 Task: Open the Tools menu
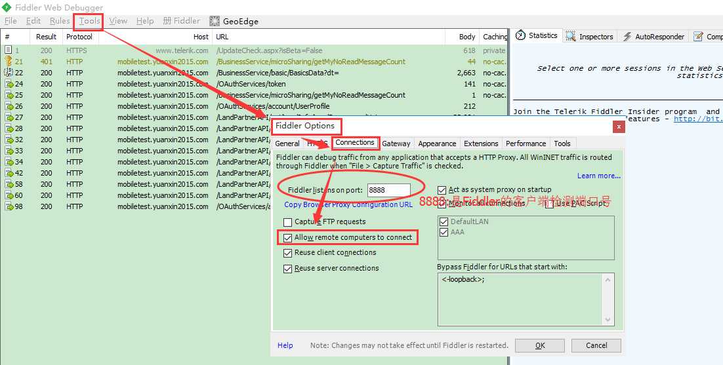pyautogui.click(x=89, y=21)
